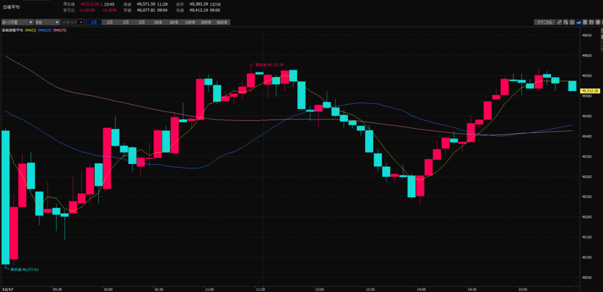Select the 1日 period tab
This screenshot has width=603, height=292.
94,22
